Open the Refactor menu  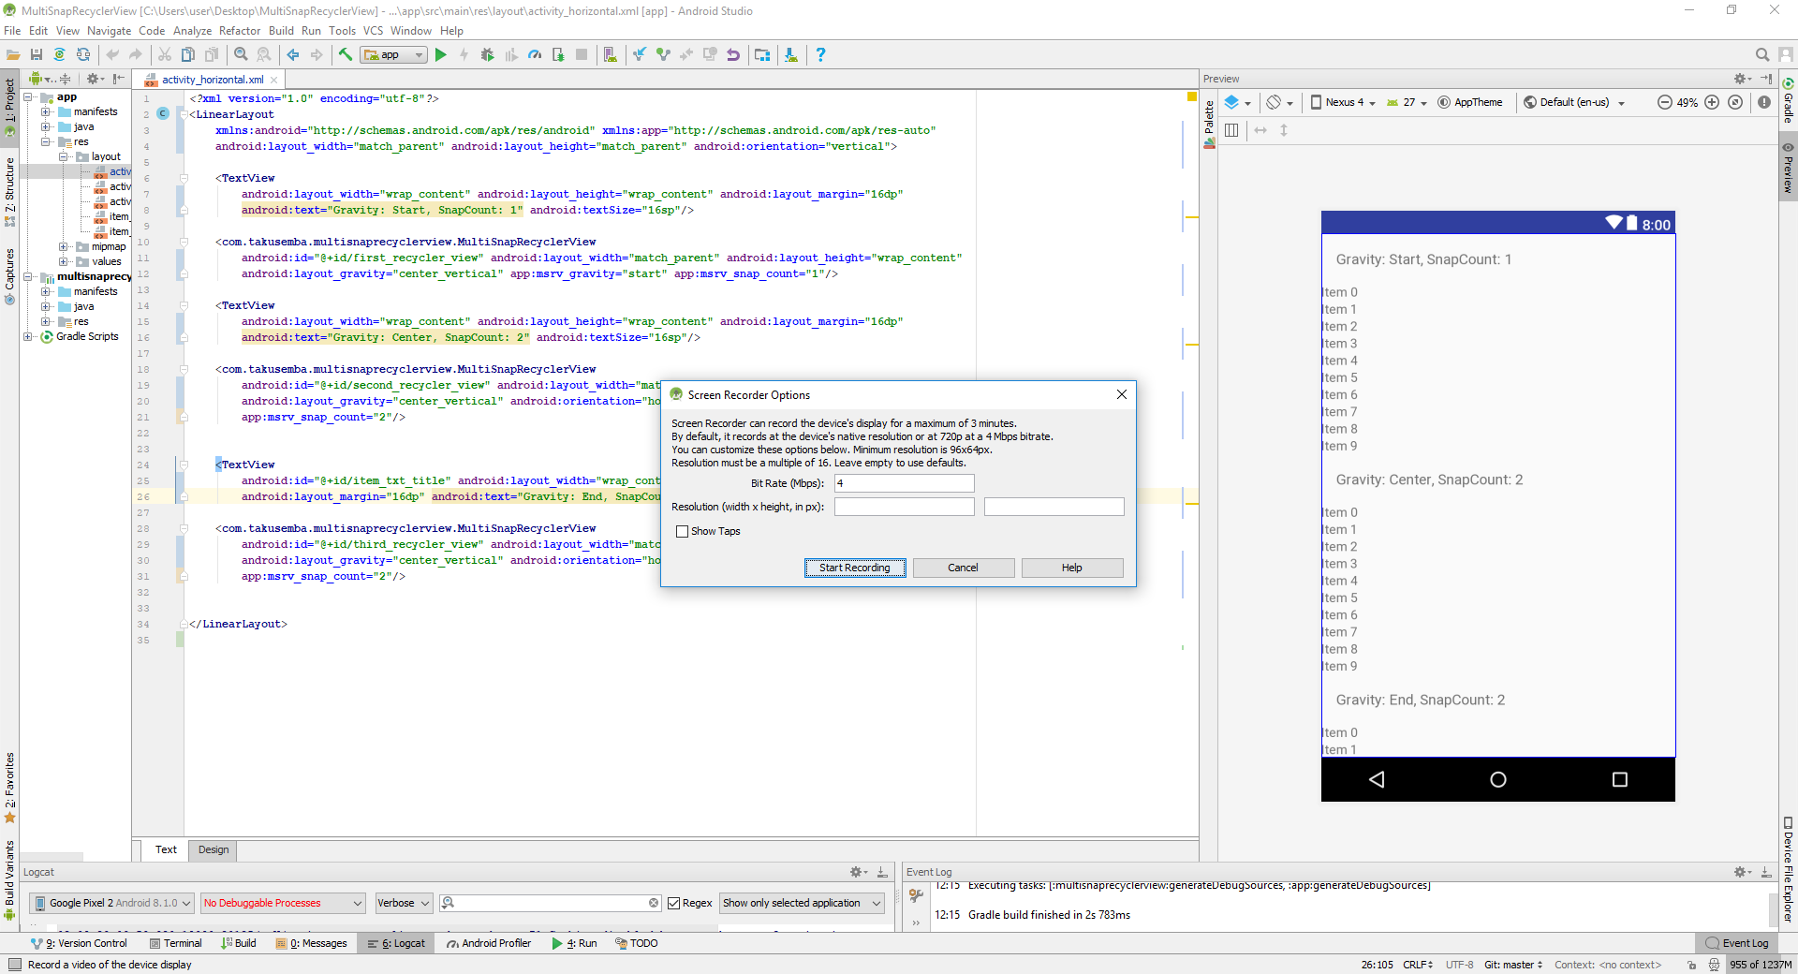coord(239,31)
